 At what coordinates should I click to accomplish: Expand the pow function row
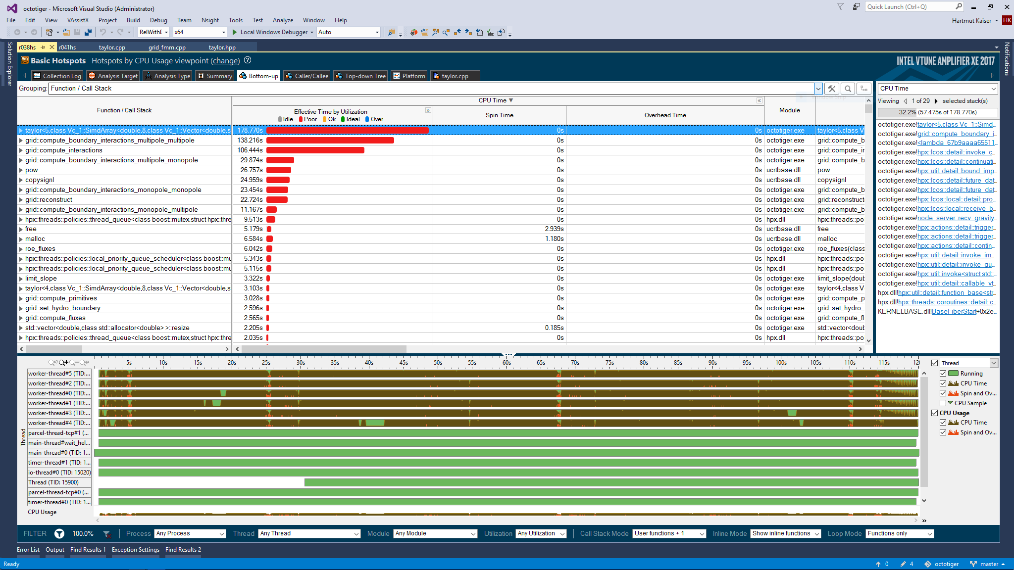click(21, 170)
